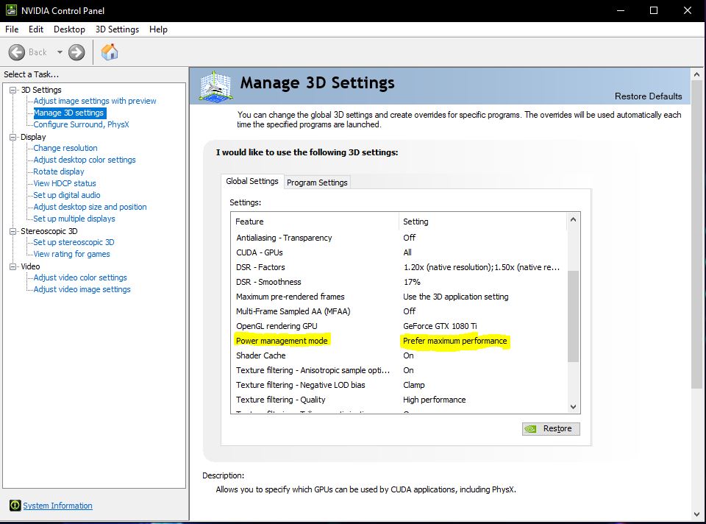Viewport: 706px width, 524px height.
Task: Open View HDCP status task
Action: 65,183
